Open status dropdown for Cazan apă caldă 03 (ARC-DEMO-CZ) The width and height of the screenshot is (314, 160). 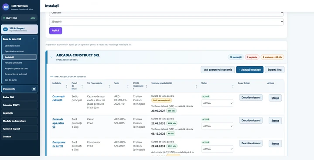217,103
